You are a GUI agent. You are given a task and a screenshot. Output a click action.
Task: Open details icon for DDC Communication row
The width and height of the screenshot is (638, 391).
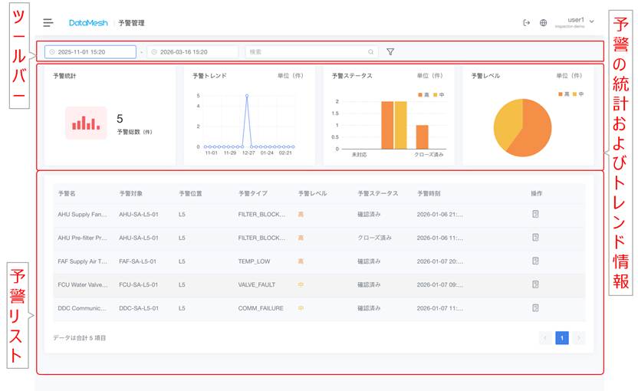[x=535, y=308]
